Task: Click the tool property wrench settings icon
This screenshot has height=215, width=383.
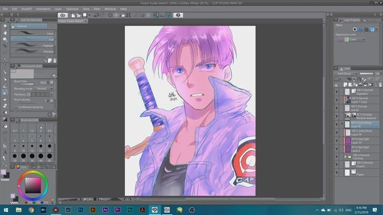Action: [54, 114]
